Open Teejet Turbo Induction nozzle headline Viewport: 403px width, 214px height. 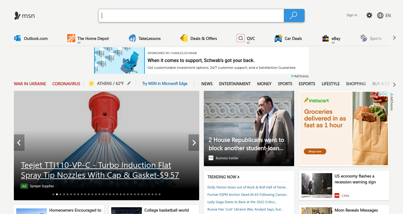[x=100, y=170]
